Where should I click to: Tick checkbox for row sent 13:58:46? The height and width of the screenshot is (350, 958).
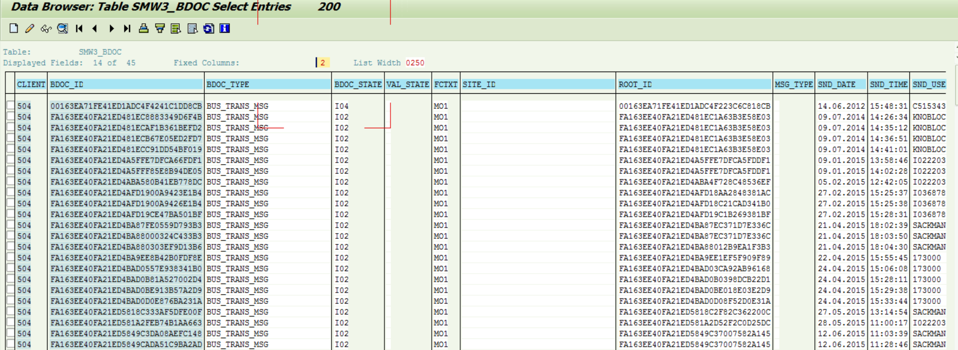click(x=10, y=160)
